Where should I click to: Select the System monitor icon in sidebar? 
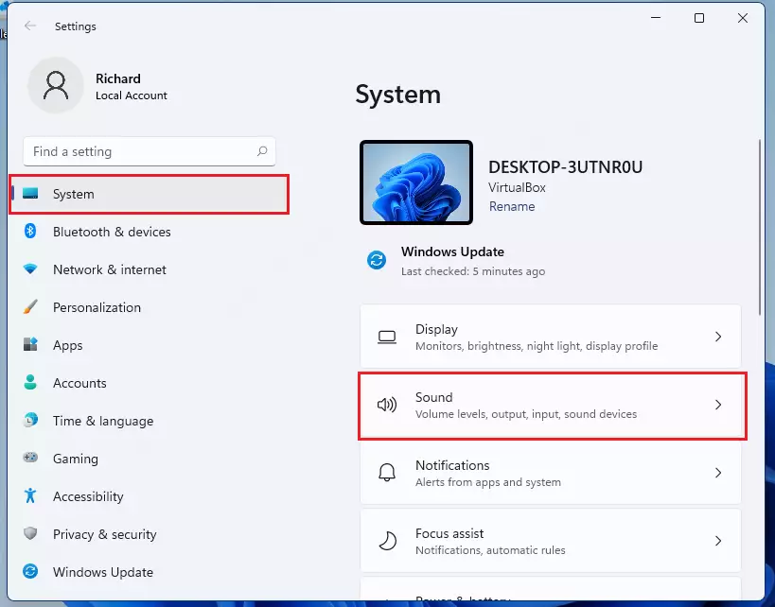[x=30, y=194]
